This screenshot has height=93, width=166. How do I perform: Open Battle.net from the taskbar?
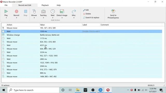(x=100, y=90)
